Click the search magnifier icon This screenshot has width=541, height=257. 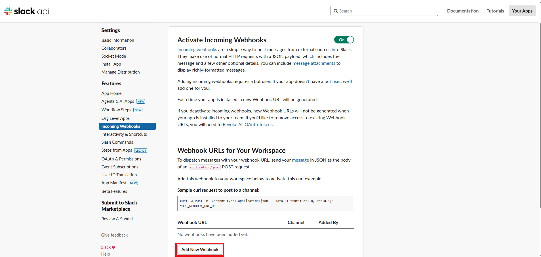click(x=336, y=11)
